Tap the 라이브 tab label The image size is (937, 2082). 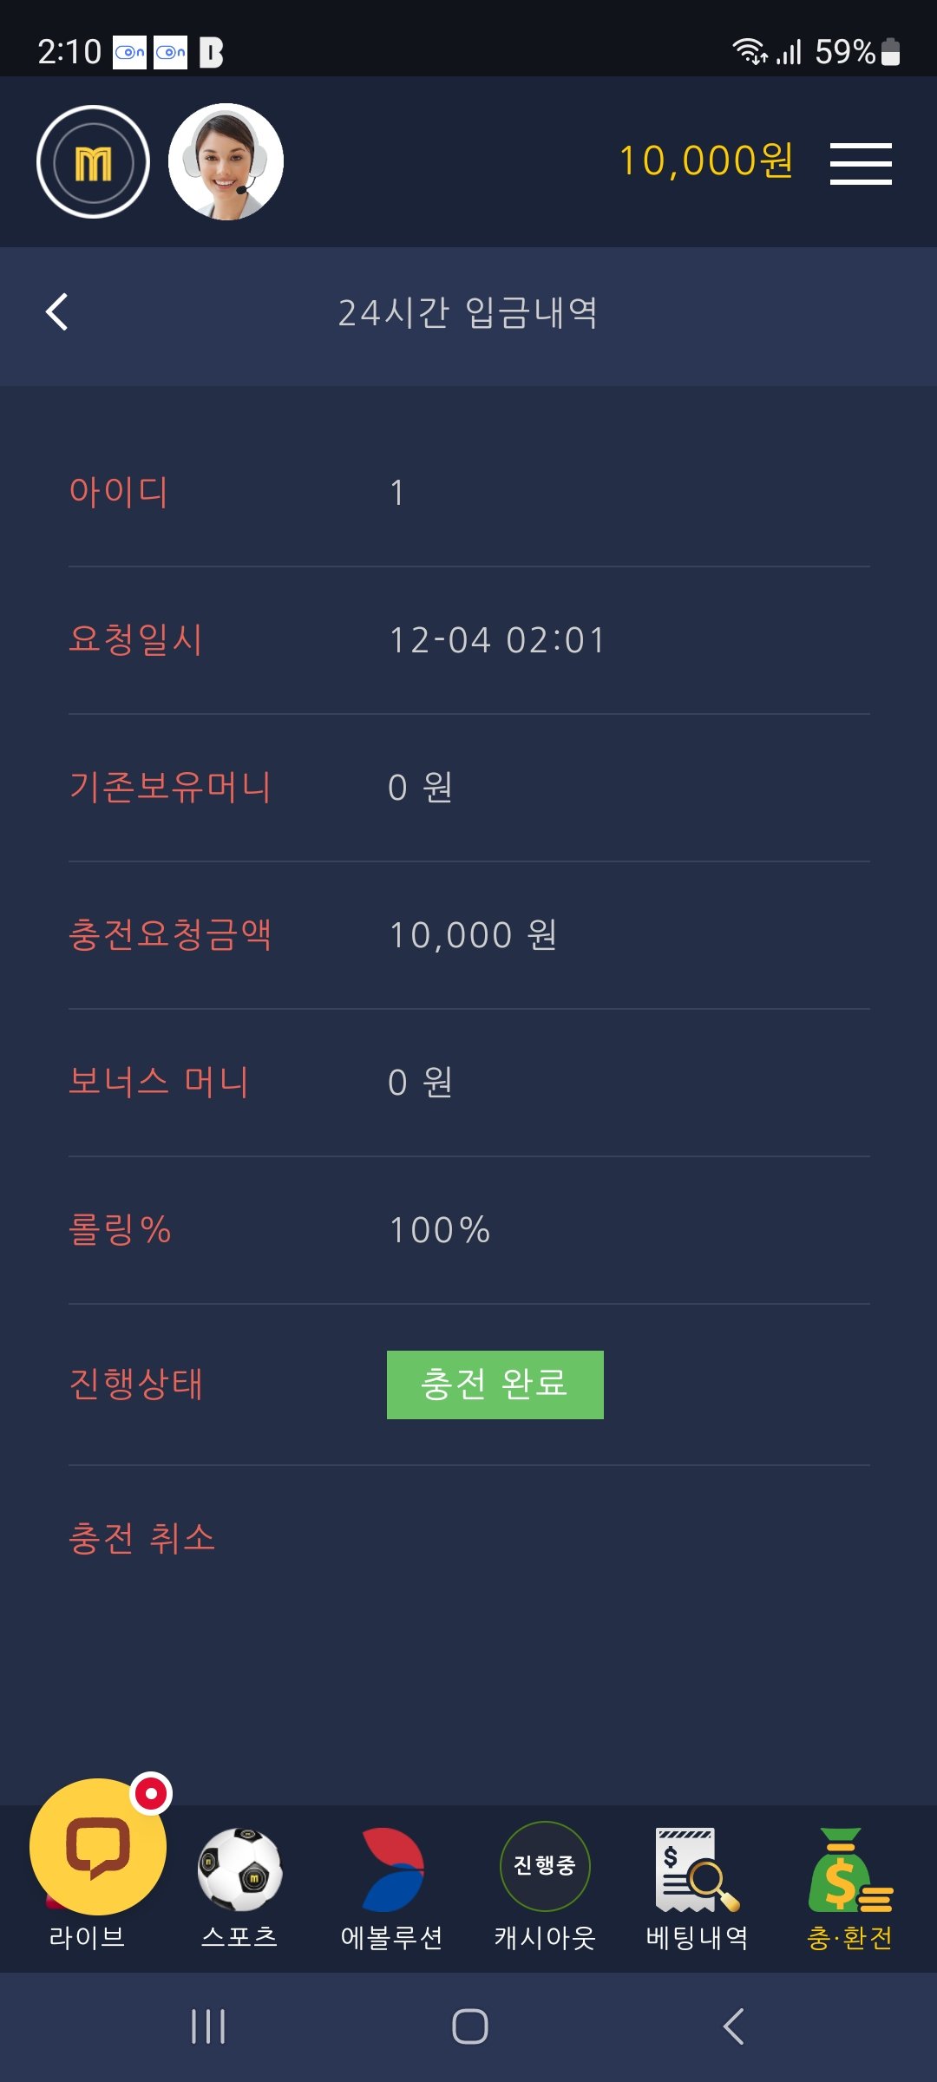pyautogui.click(x=87, y=1937)
